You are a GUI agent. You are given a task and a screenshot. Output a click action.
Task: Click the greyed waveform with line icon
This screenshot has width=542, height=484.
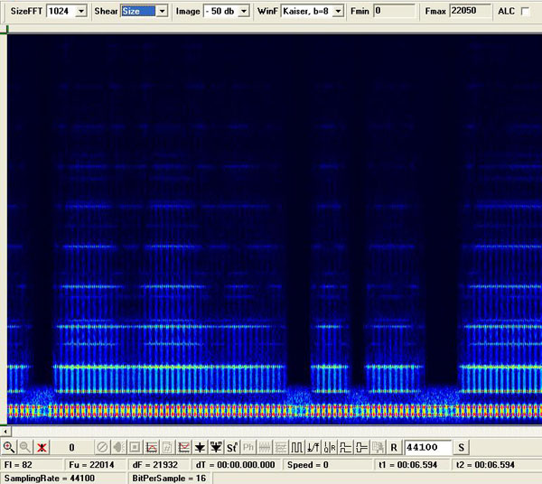click(265, 447)
